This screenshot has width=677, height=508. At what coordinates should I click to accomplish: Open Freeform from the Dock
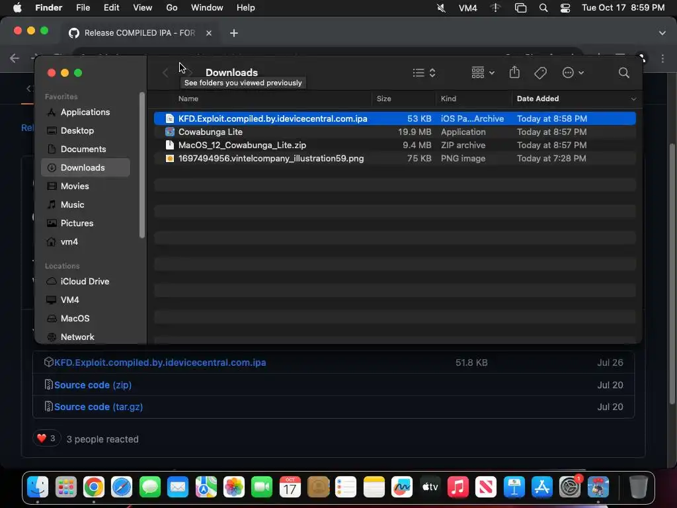coord(402,487)
